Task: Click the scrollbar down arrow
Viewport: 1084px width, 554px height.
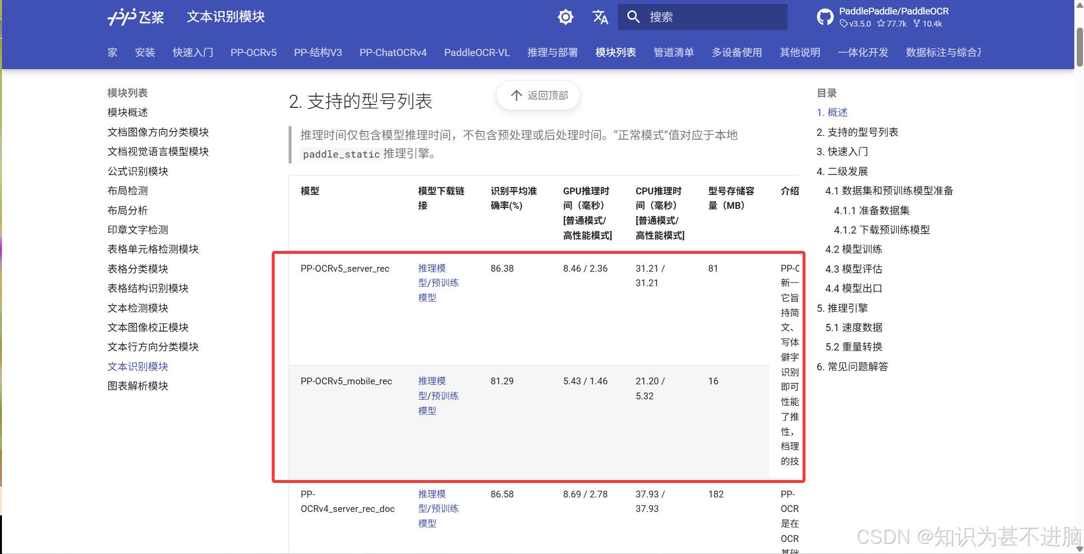Action: (x=1080, y=549)
